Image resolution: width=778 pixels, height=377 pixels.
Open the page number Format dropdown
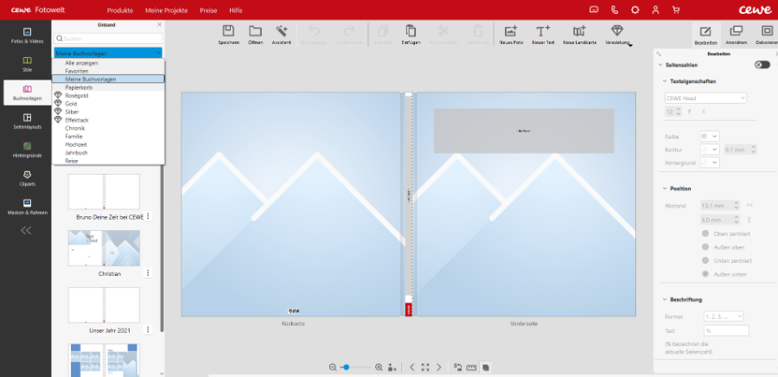[x=724, y=316]
